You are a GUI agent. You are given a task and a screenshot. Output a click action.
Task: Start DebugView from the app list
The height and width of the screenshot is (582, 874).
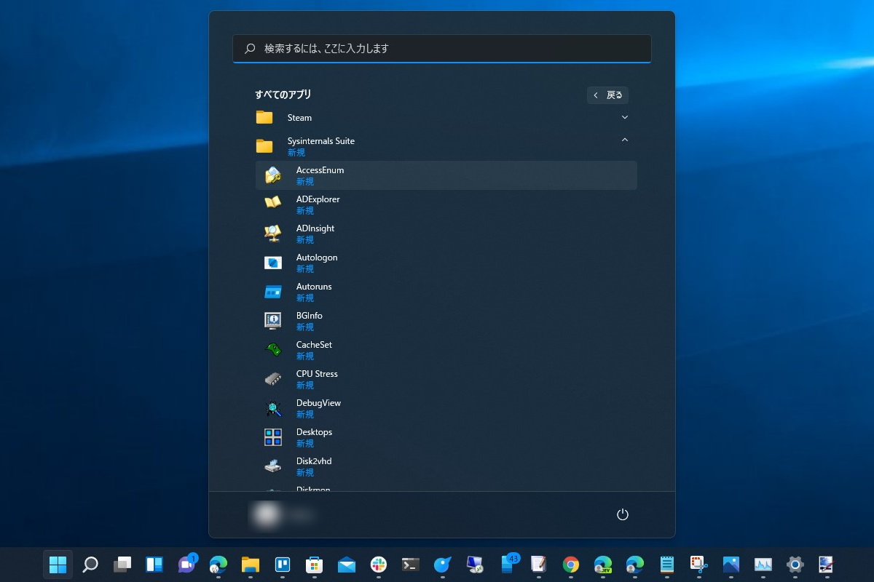(x=446, y=408)
